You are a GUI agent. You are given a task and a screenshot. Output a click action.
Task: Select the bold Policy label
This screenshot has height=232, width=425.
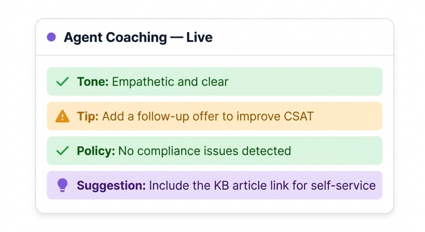(96, 151)
